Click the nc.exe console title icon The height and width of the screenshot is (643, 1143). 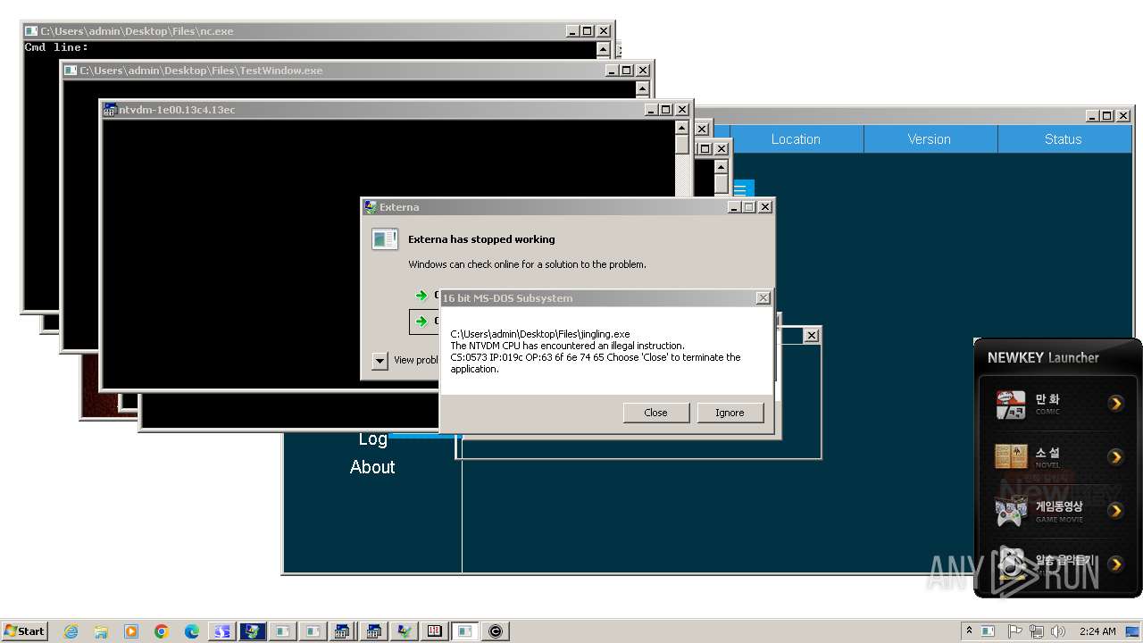[31, 31]
